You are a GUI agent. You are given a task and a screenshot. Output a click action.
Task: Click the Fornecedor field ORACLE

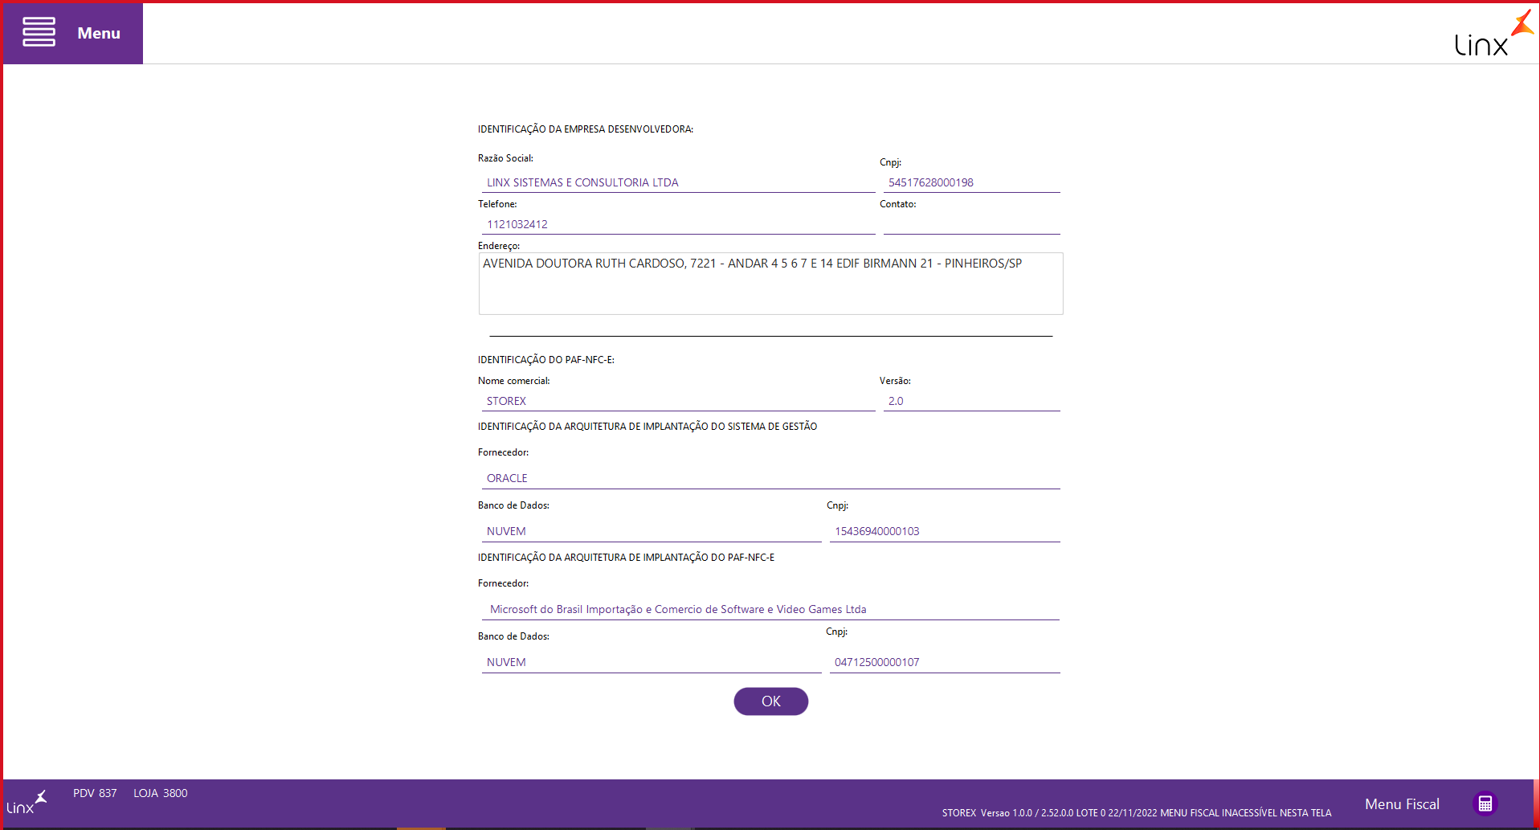[770, 478]
